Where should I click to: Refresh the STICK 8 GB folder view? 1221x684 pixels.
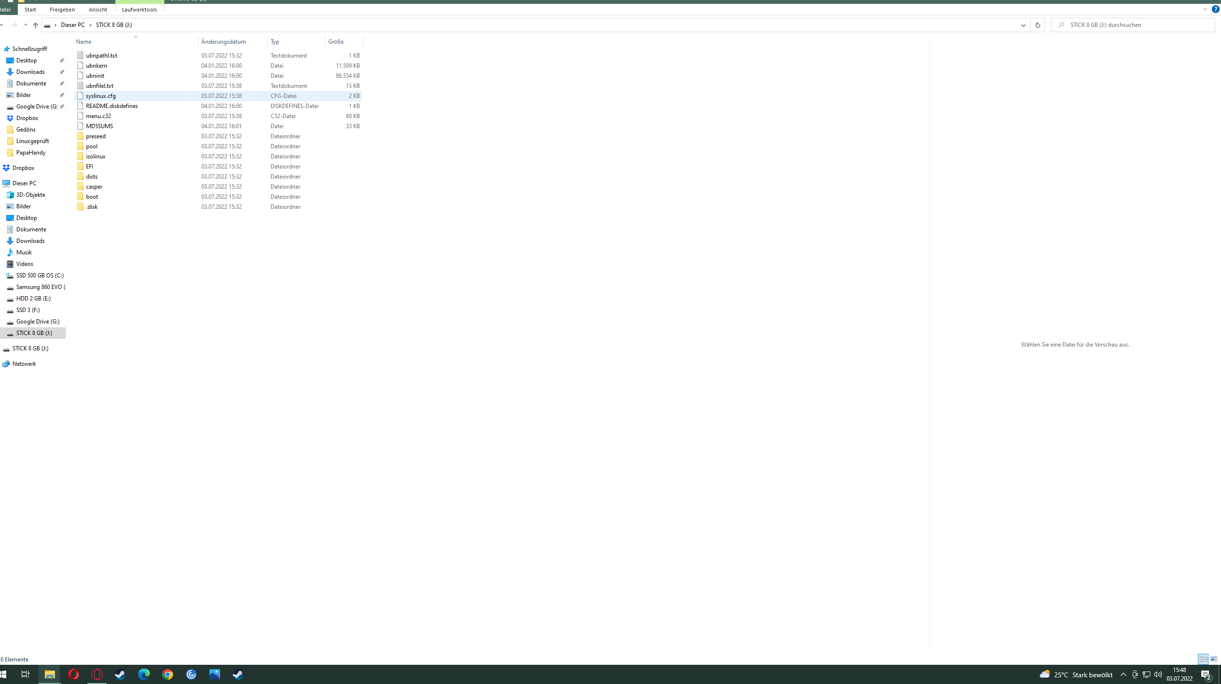(x=1037, y=25)
